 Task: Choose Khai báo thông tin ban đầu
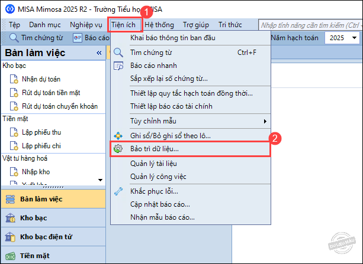click(x=190, y=38)
